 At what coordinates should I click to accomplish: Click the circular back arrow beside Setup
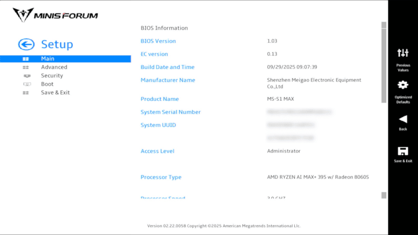pos(26,44)
